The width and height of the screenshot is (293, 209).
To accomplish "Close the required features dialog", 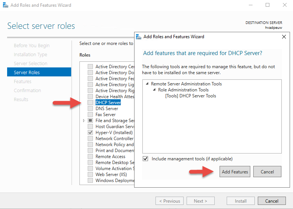I will point(284,37).
